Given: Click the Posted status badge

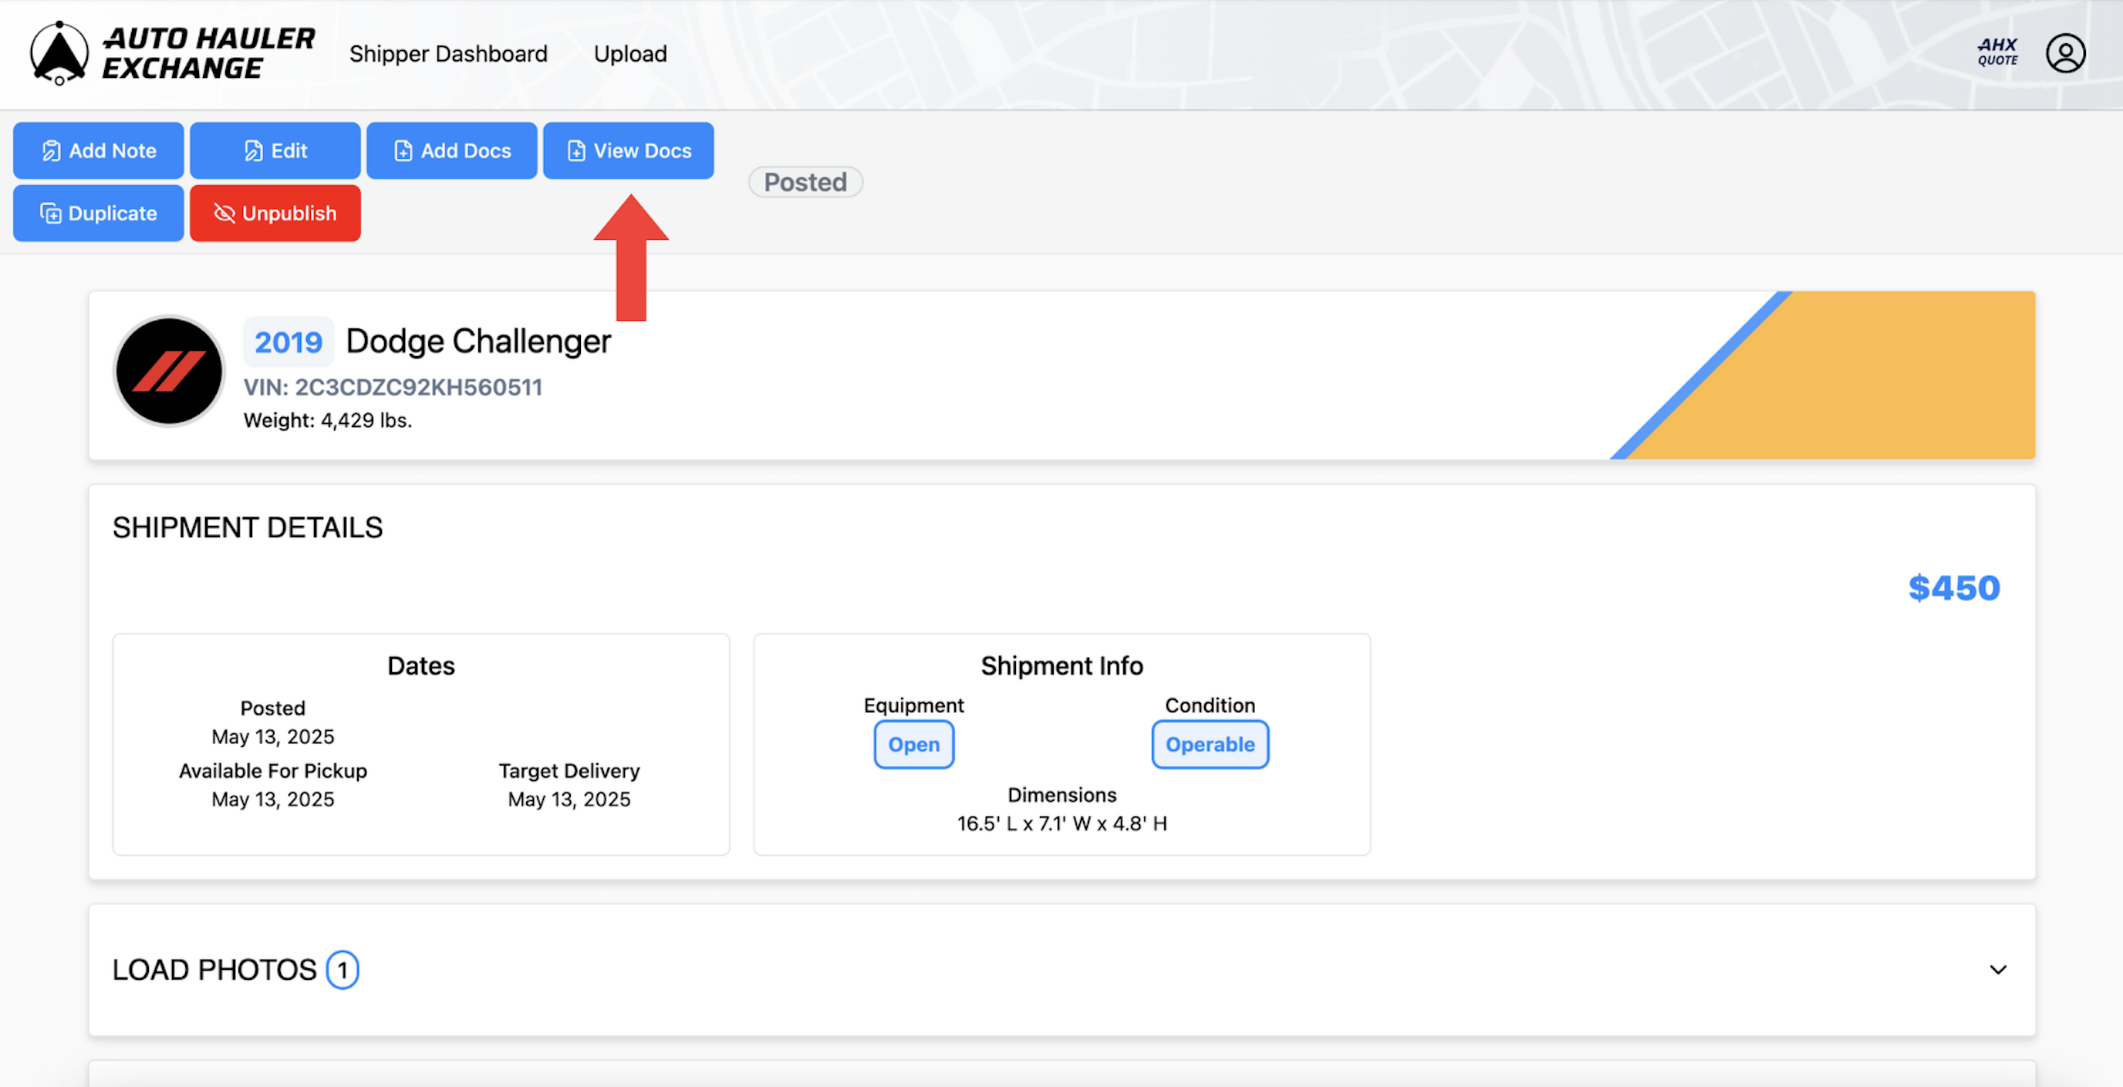Looking at the screenshot, I should tap(805, 182).
